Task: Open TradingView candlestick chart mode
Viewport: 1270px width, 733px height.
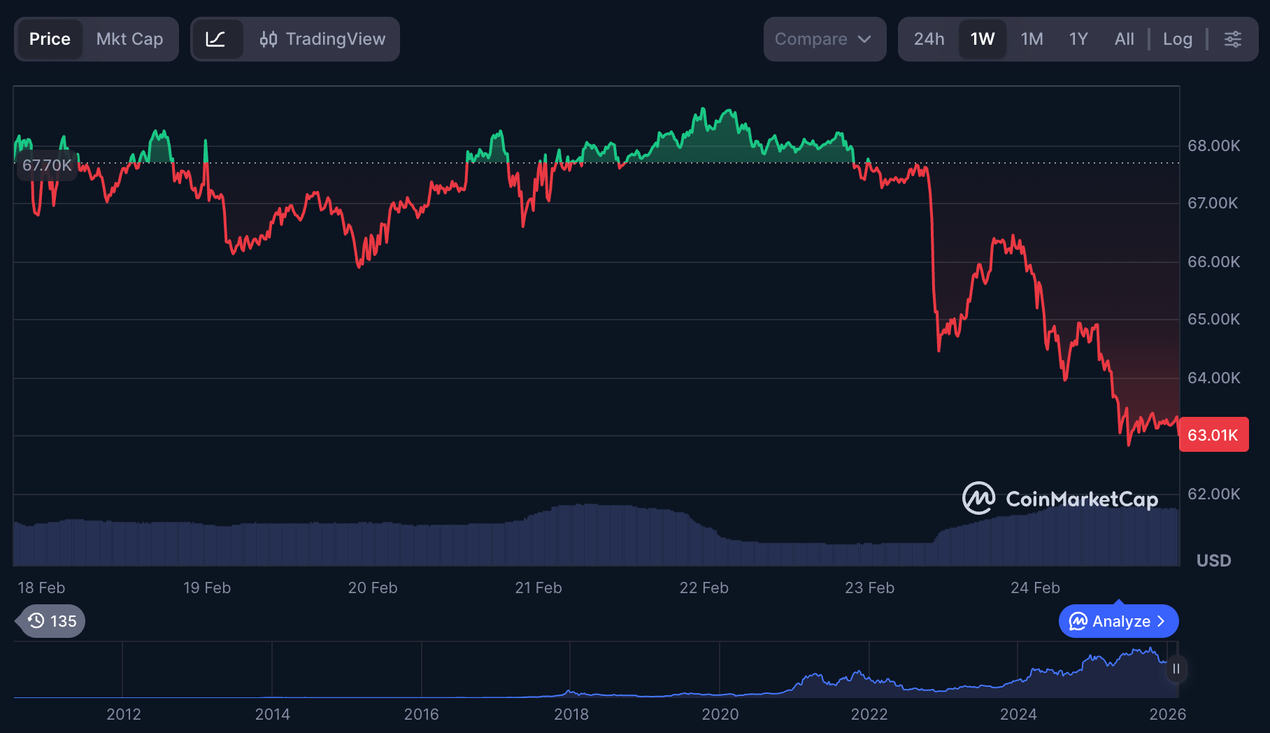Action: pos(322,39)
